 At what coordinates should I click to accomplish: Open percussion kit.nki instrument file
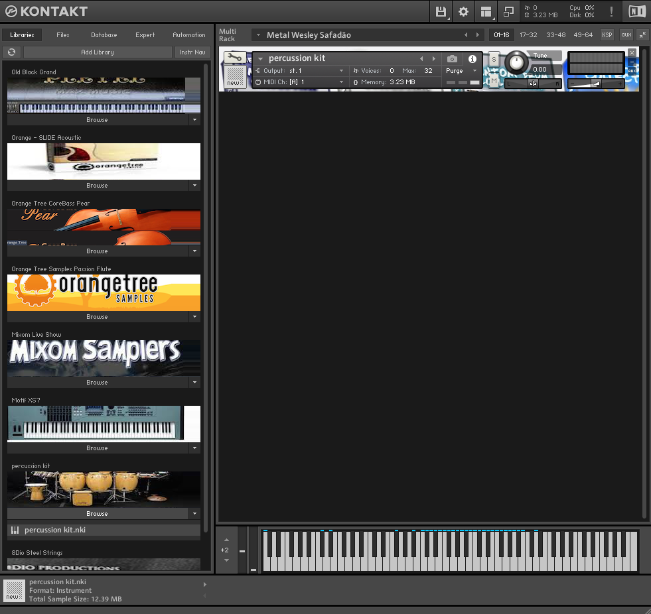(x=104, y=530)
